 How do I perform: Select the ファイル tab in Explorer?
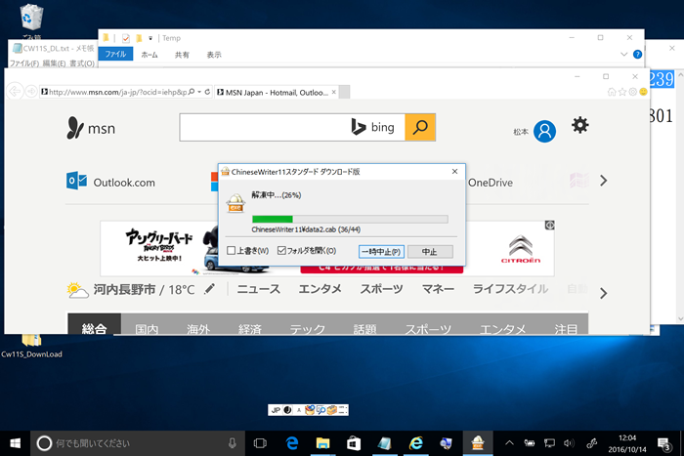[115, 54]
